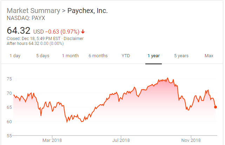The width and height of the screenshot is (225, 145).
Task: Show the 1 month chart range
Action: [70, 56]
